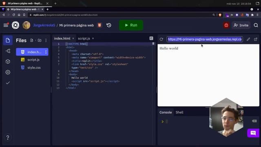This screenshot has height=147, width=261.
Task: Open the Brave shields icon in the address bar
Action: pyautogui.click(x=220, y=15)
